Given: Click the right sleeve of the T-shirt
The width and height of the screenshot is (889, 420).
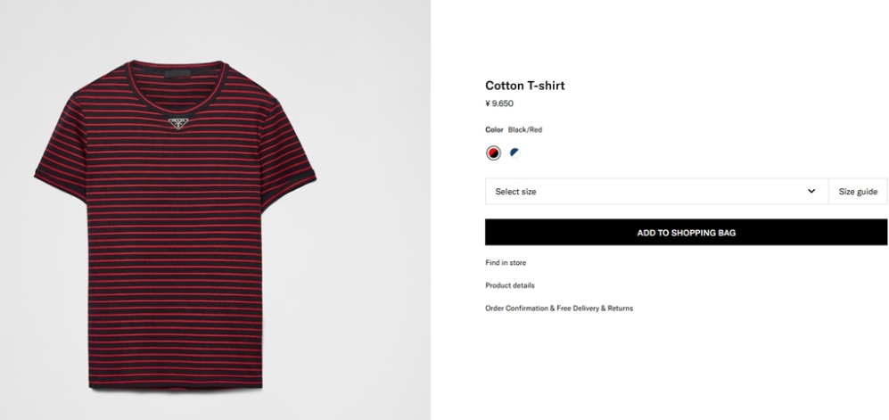Looking at the screenshot, I should [x=289, y=150].
